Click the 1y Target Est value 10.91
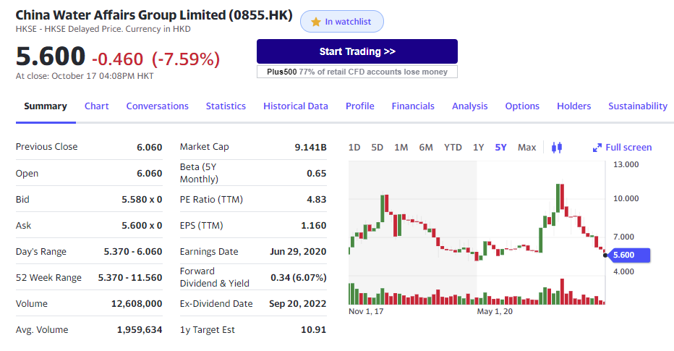 click(313, 330)
